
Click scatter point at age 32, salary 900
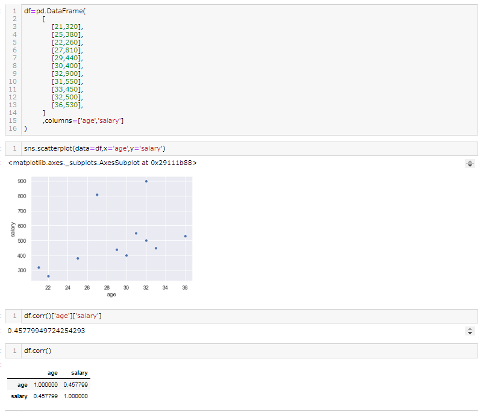point(146,181)
